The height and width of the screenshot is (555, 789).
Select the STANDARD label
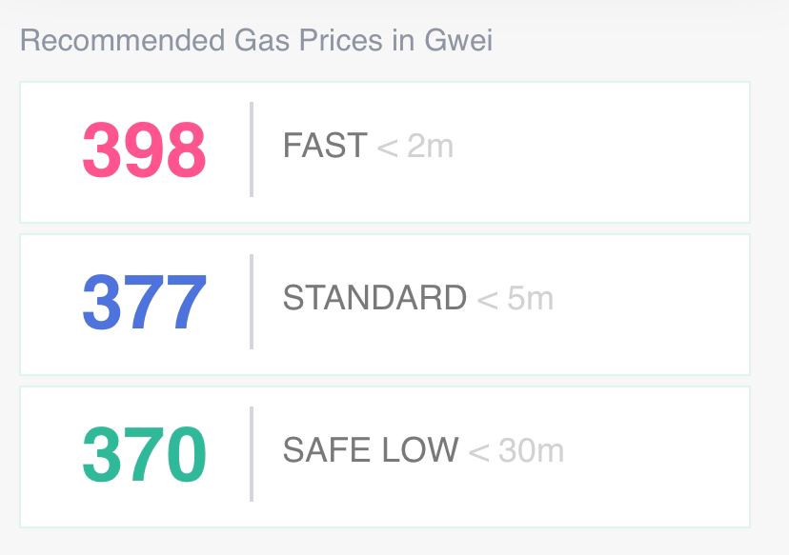tap(374, 298)
